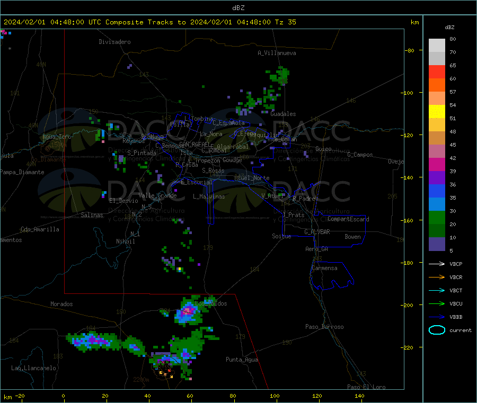Click the L_Malvinas map label
The width and height of the screenshot is (477, 403).
(209, 196)
